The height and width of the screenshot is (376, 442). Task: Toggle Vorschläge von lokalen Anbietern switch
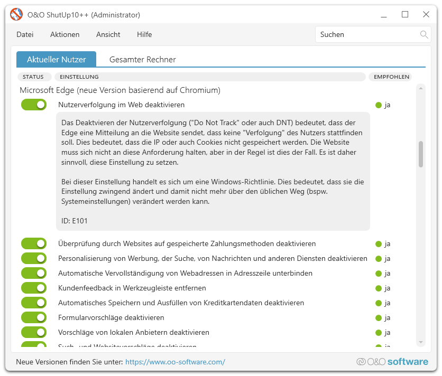[34, 332]
